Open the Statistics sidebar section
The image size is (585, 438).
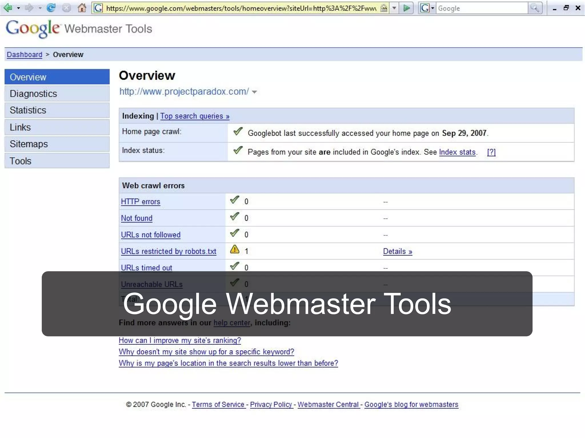[x=57, y=110]
